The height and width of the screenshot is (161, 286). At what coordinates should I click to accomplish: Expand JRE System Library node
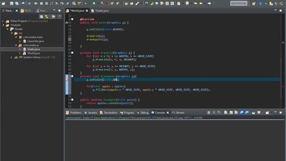click(x=12, y=57)
